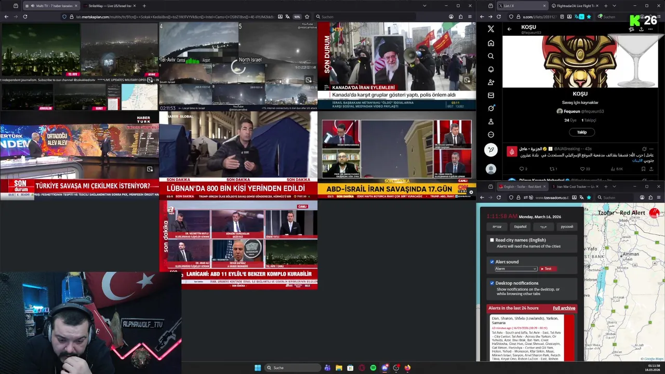
Task: Switch Tzofar language to Español
Action: 520,226
